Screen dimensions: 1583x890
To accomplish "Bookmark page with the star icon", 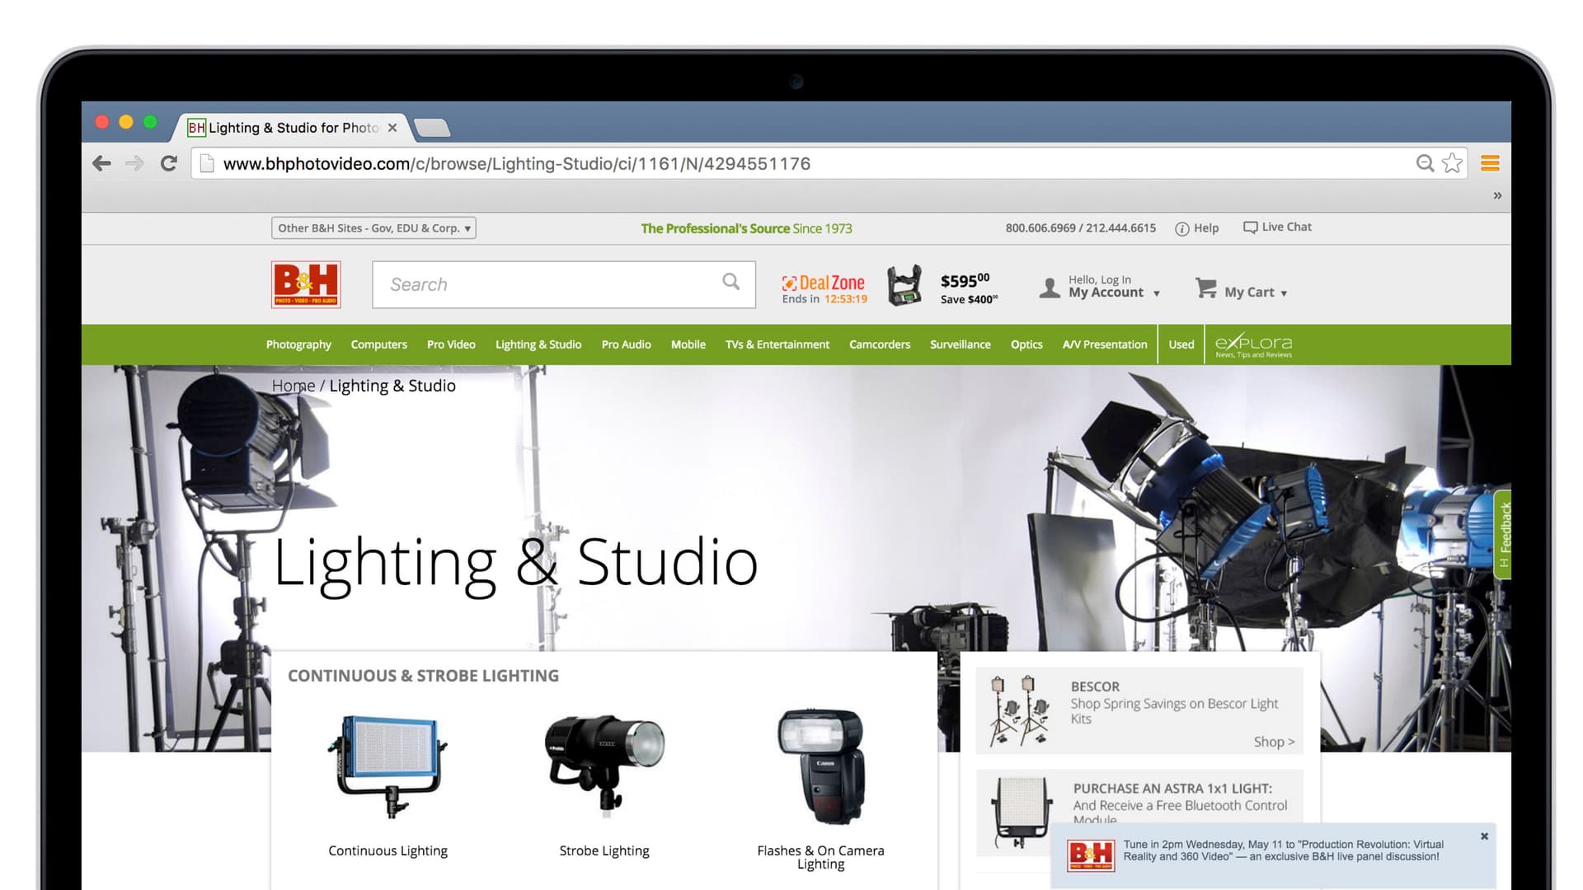I will click(x=1452, y=163).
